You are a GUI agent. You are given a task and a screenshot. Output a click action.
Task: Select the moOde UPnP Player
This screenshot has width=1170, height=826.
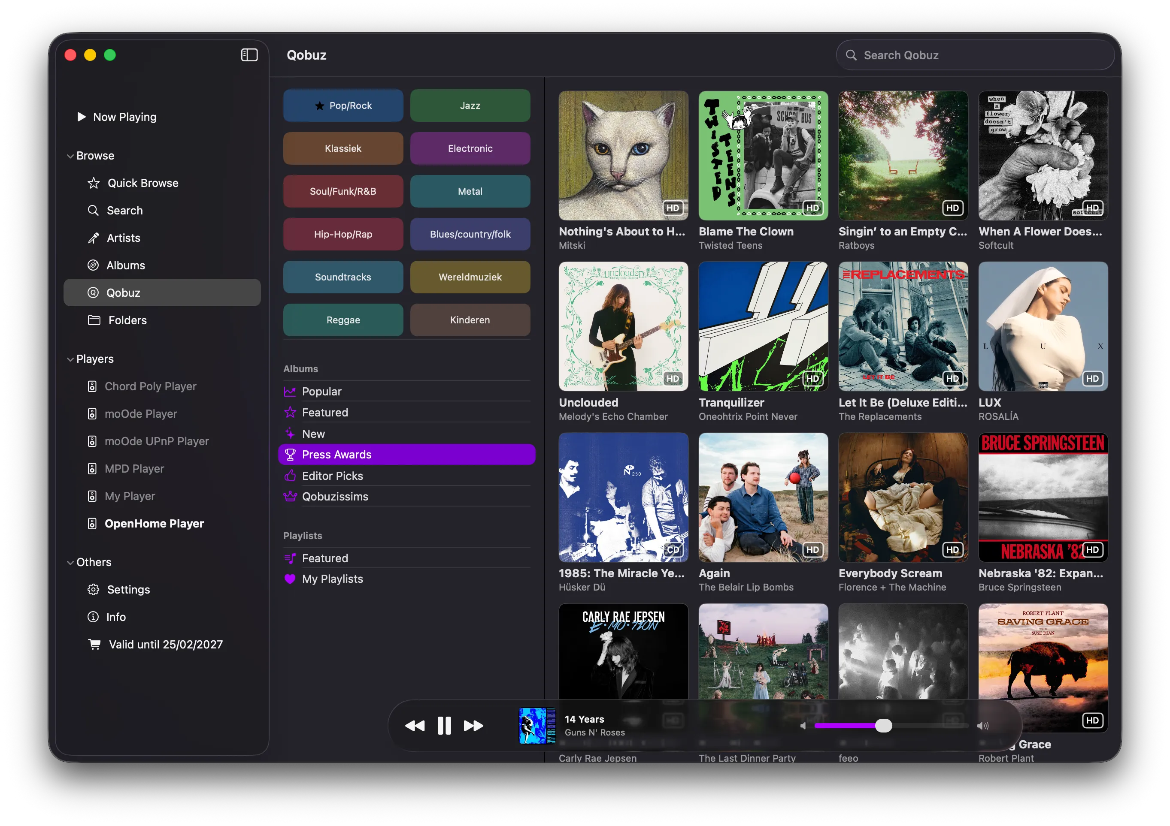[156, 441]
